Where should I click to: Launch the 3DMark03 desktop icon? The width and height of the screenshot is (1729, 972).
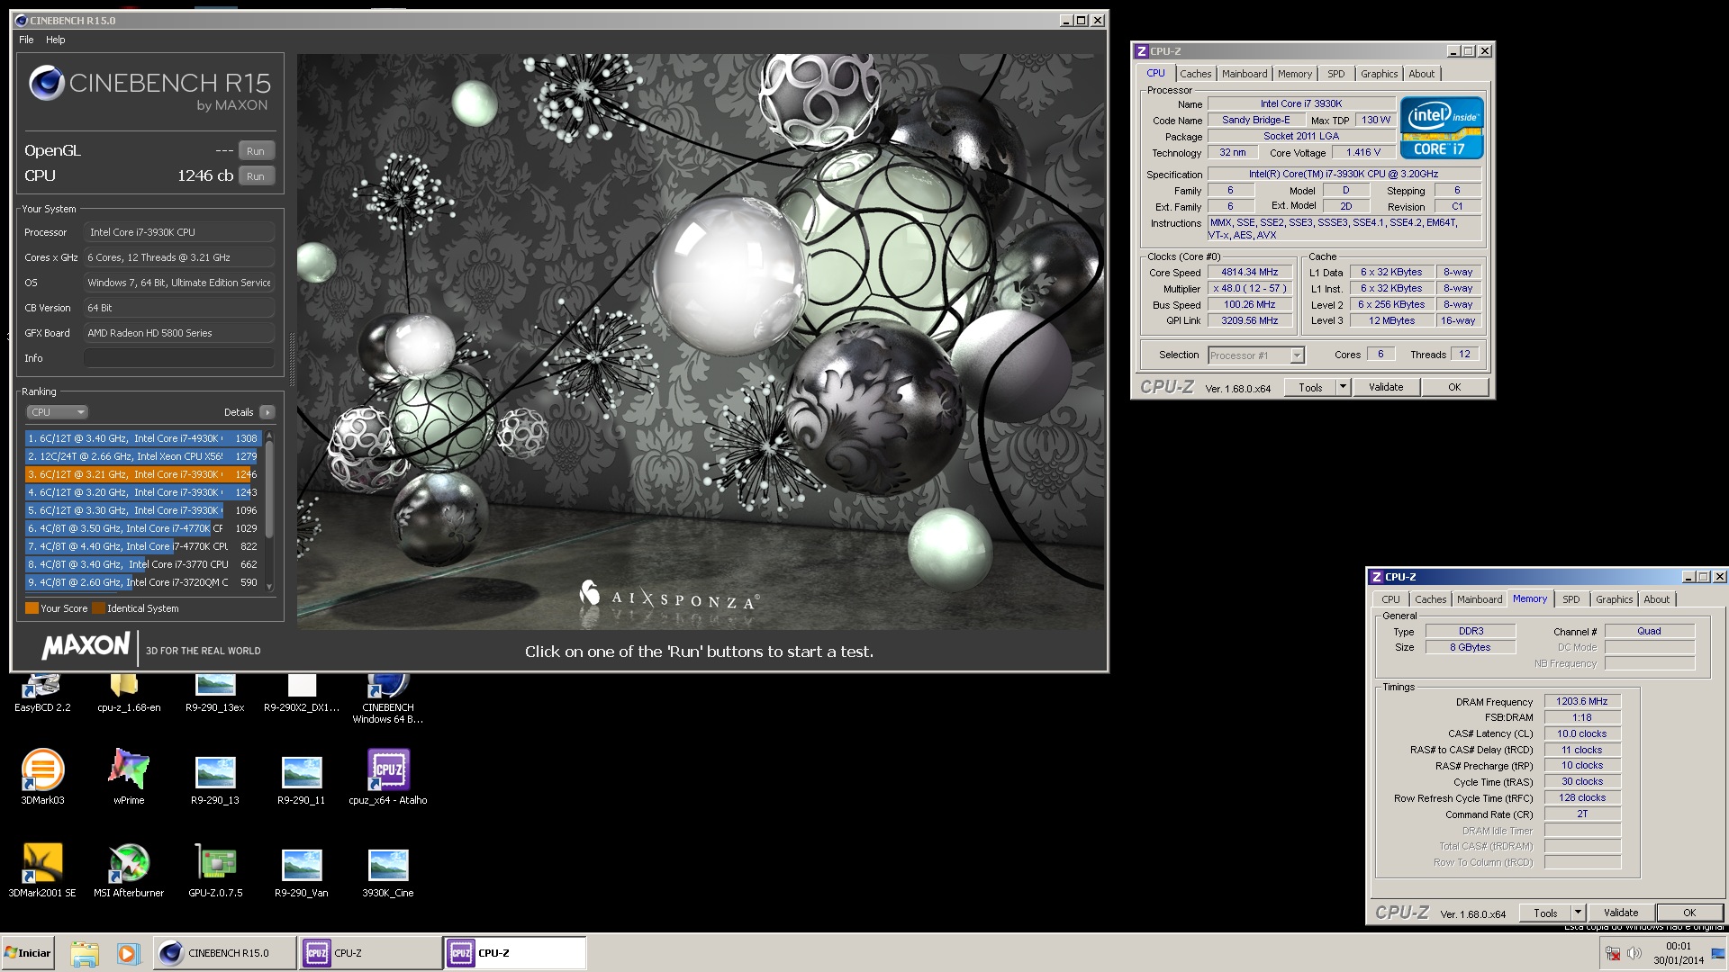pyautogui.click(x=42, y=777)
